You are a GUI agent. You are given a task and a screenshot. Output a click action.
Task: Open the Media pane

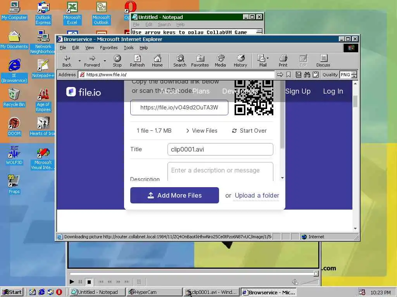[x=220, y=61]
